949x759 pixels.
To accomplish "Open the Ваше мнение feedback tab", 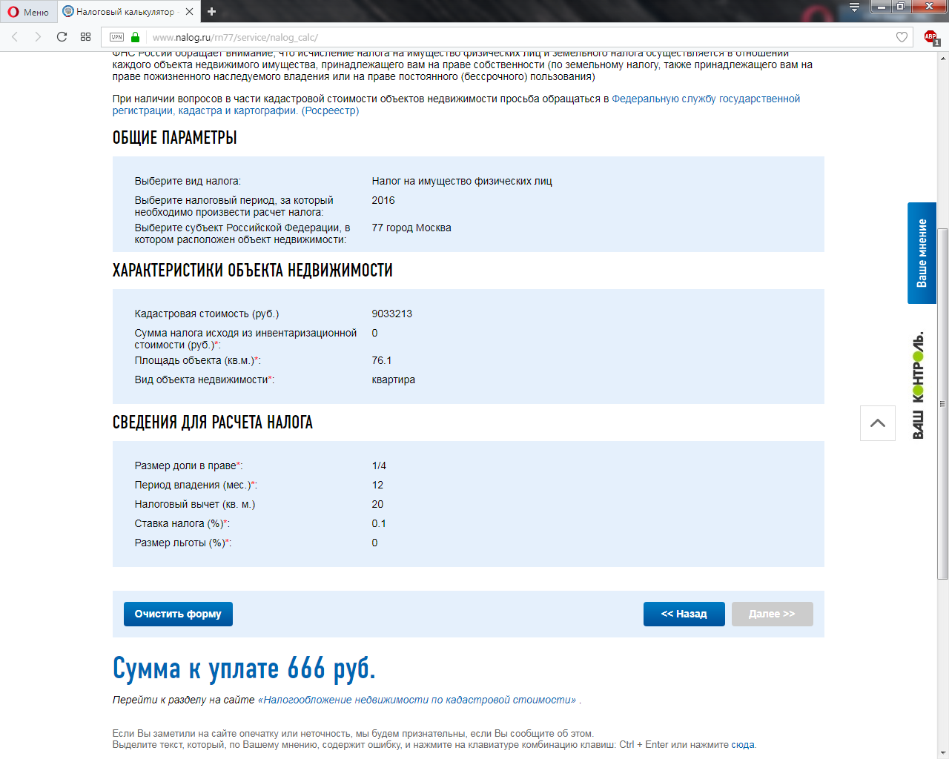I will [x=922, y=253].
